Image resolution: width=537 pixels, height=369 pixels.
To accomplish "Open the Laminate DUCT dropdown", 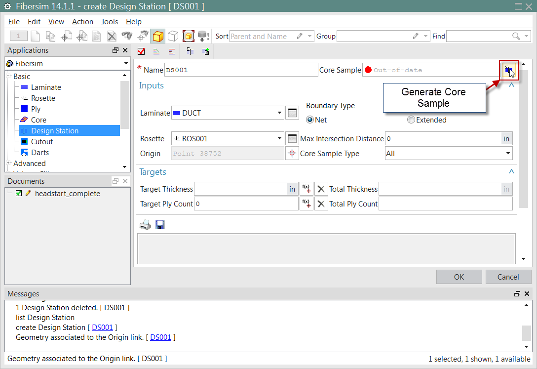I will (280, 113).
